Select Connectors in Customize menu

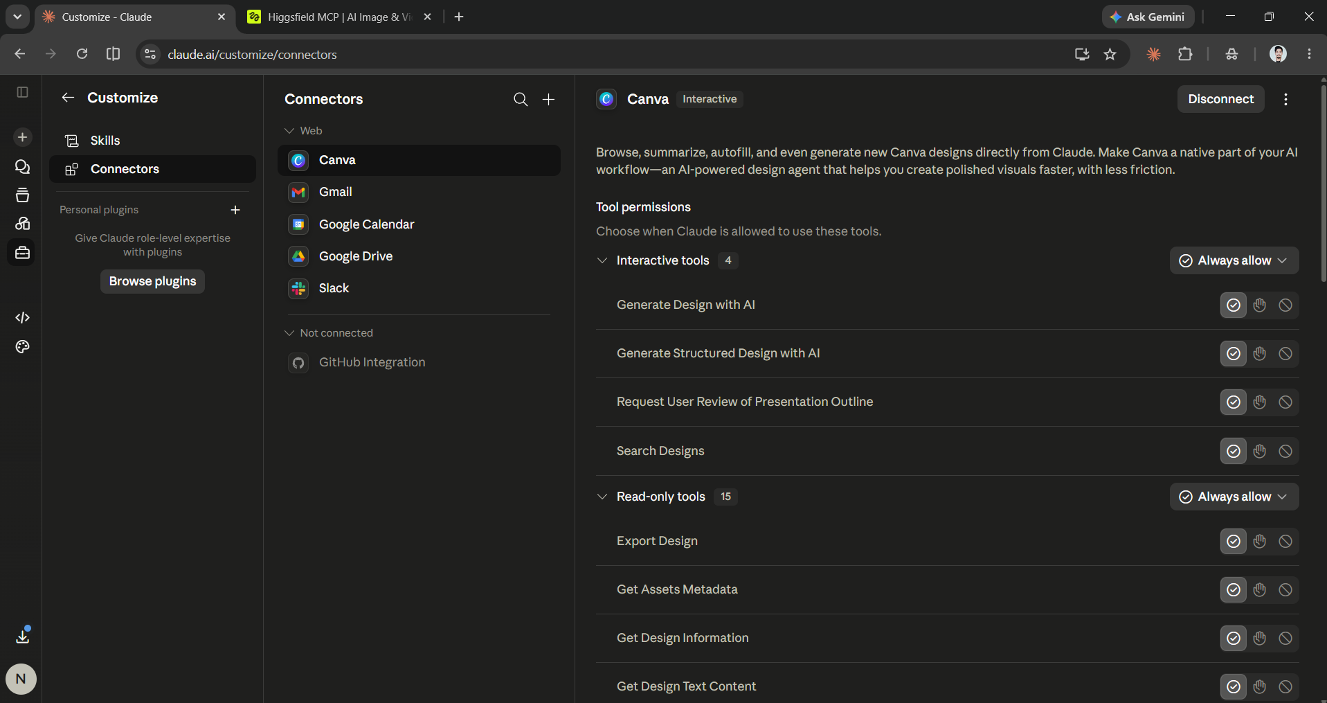[152, 169]
